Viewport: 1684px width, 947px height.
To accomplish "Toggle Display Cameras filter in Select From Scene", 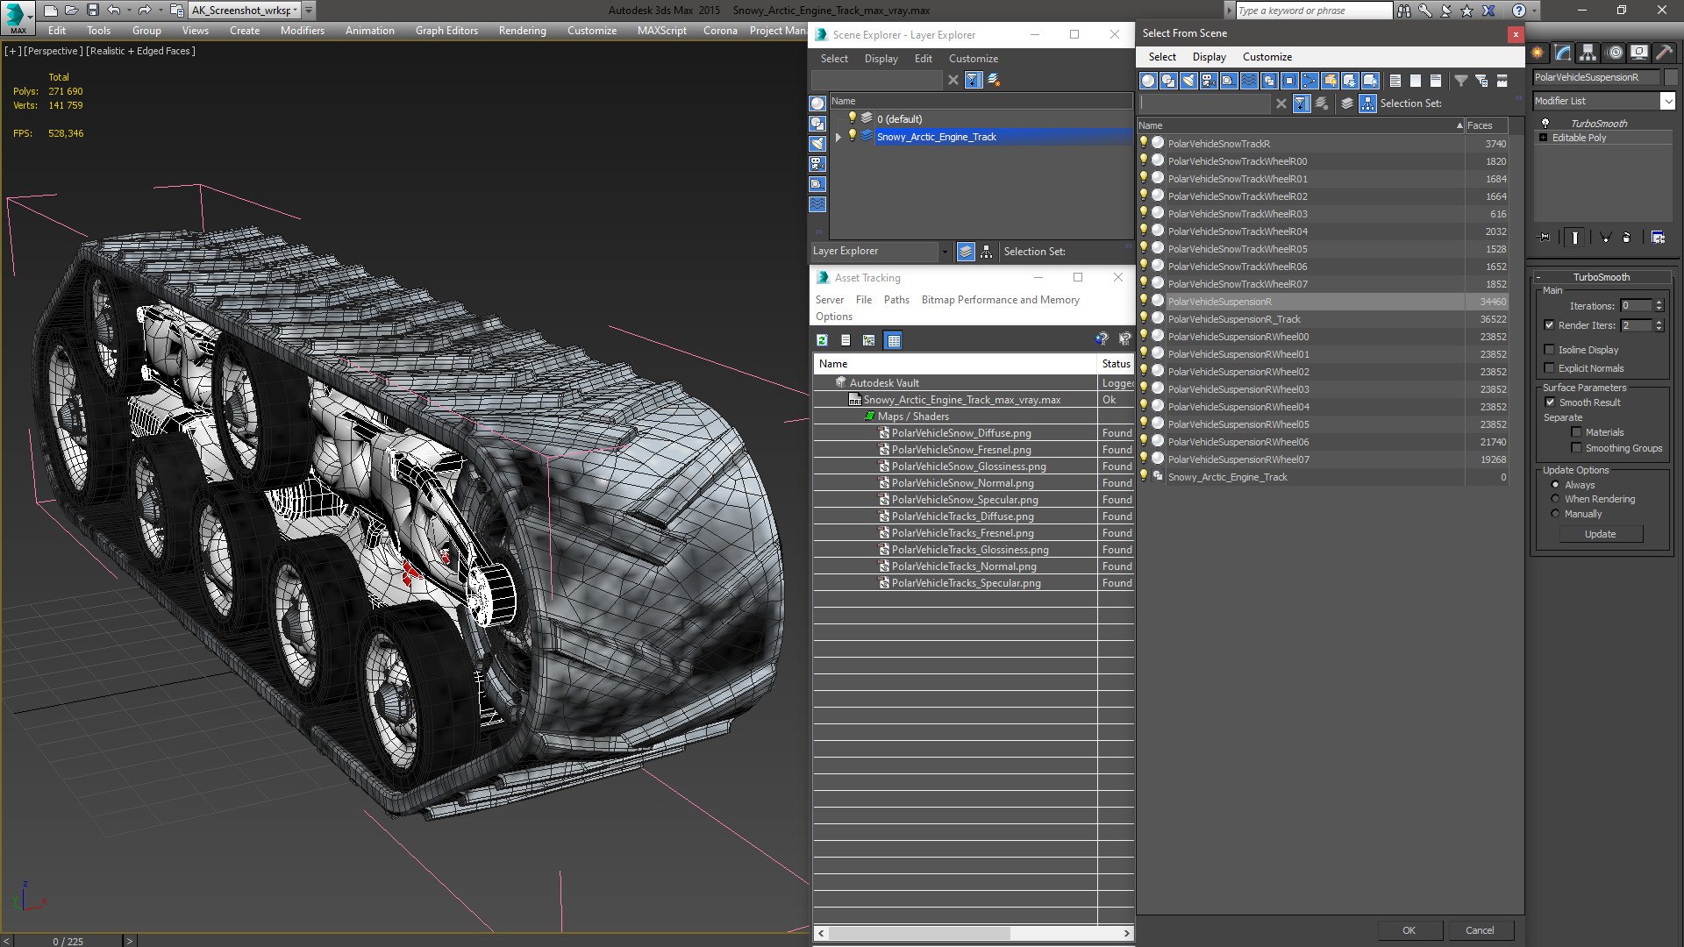I will (1209, 81).
